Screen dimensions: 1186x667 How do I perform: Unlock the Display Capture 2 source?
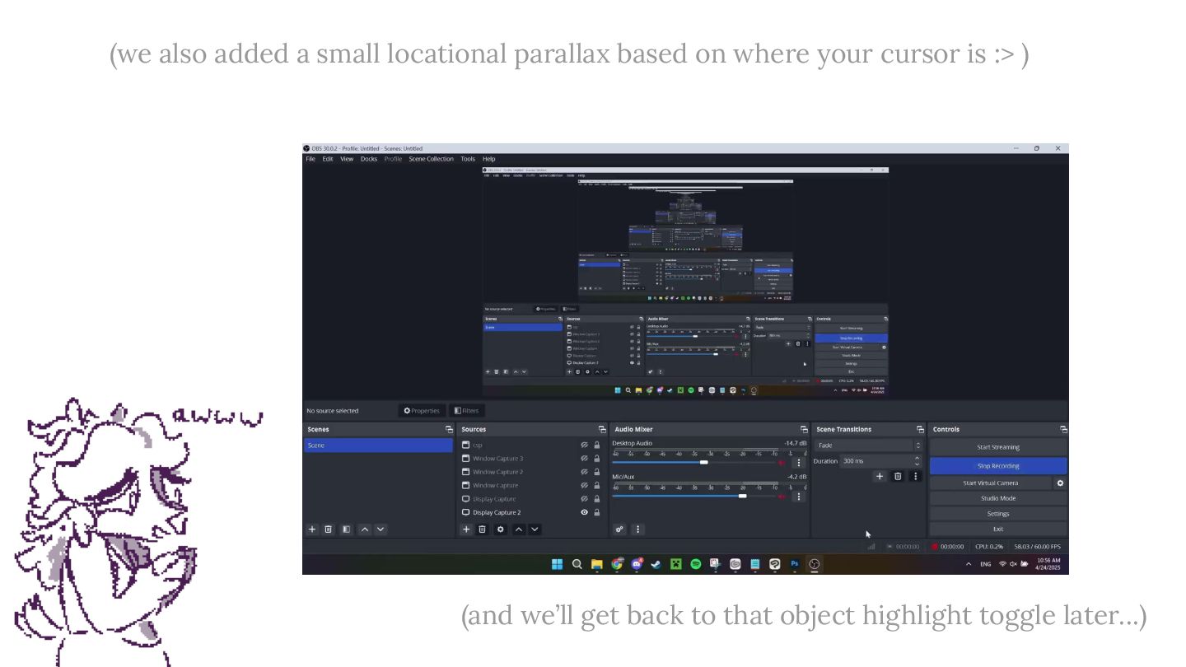click(597, 512)
